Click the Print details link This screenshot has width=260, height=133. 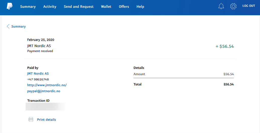point(46,120)
